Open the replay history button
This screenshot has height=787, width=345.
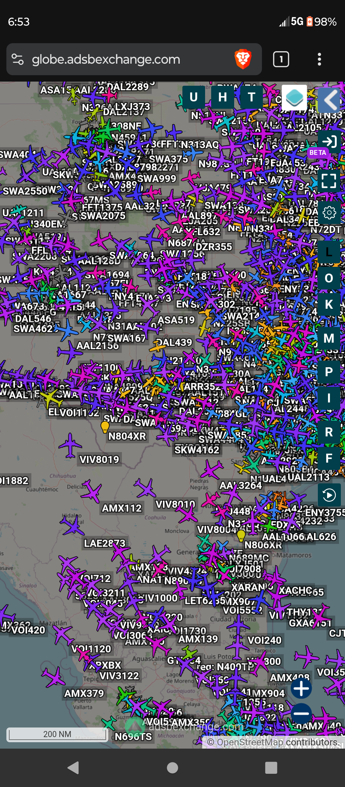coord(329,495)
